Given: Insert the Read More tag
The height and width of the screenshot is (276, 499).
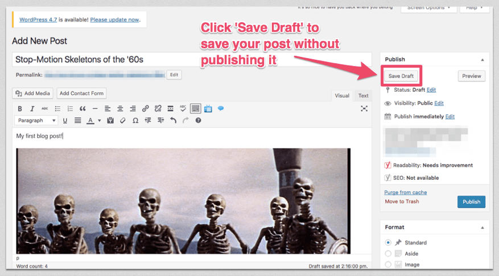Looking at the screenshot, I should pyautogui.click(x=170, y=109).
